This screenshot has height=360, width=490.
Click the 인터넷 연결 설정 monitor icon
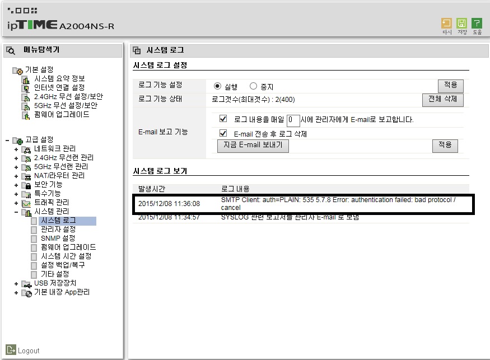[x=26, y=88]
